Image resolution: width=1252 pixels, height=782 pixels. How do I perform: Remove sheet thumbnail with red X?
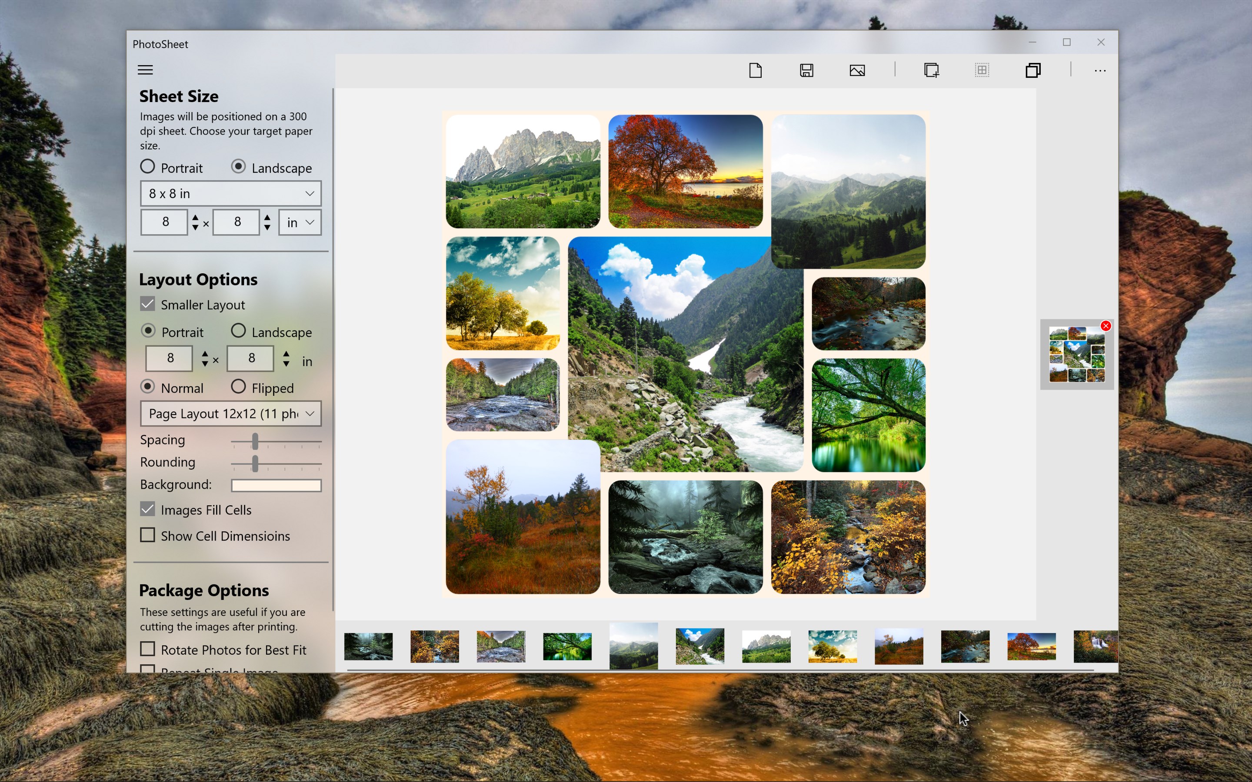[1105, 326]
